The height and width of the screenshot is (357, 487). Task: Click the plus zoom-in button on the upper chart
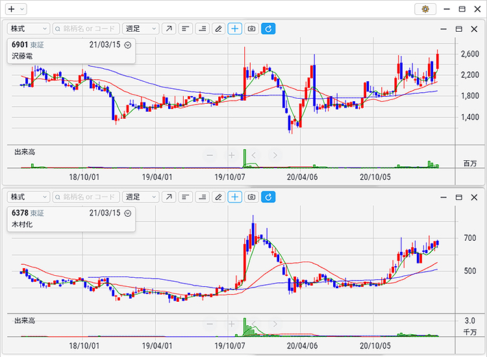click(x=232, y=155)
